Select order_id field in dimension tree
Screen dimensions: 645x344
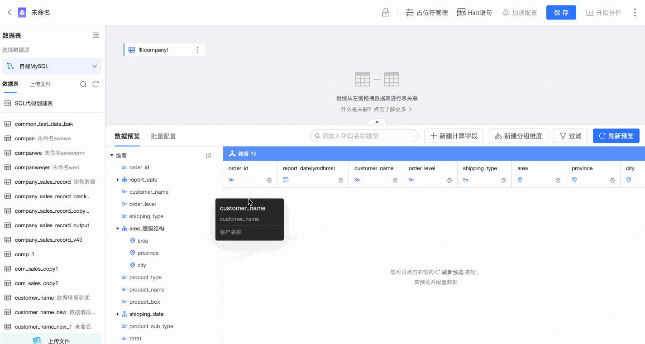pyautogui.click(x=139, y=167)
